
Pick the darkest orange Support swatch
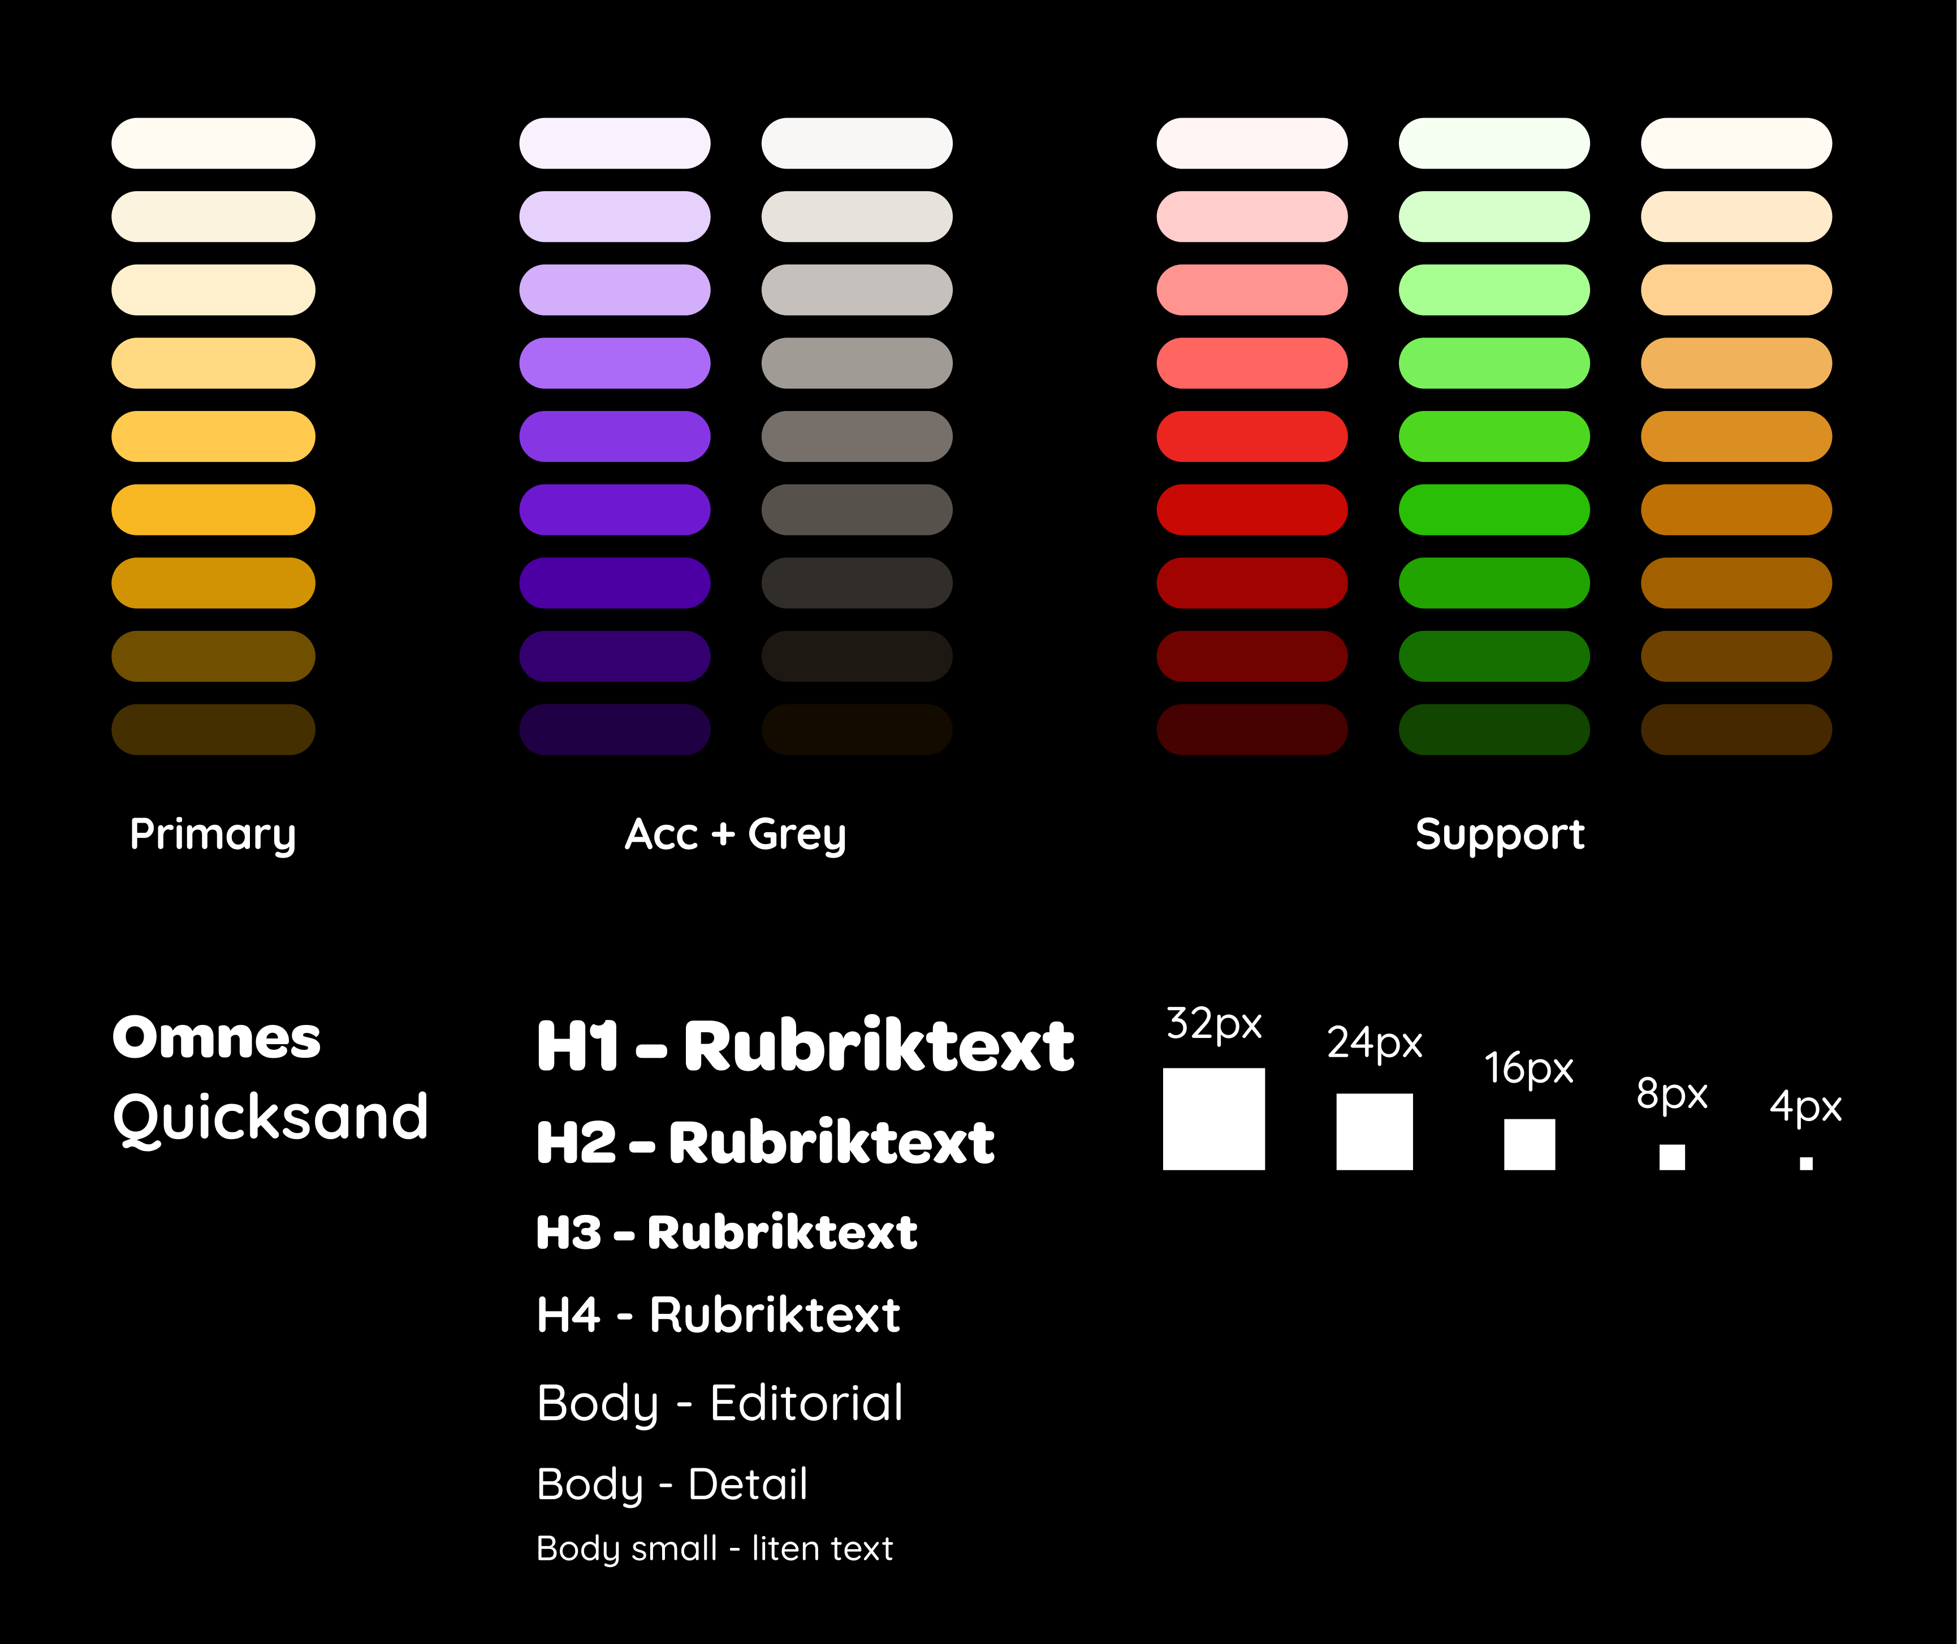(1736, 730)
